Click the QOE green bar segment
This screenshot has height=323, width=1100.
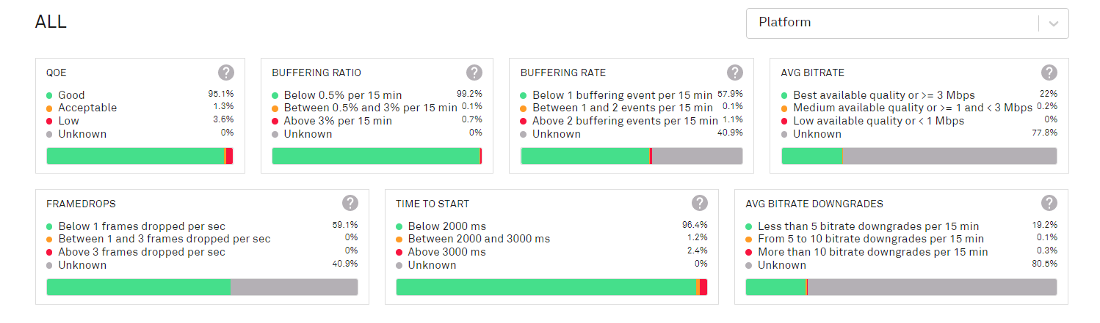(135, 156)
